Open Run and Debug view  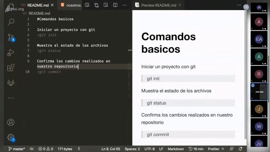click(11, 52)
